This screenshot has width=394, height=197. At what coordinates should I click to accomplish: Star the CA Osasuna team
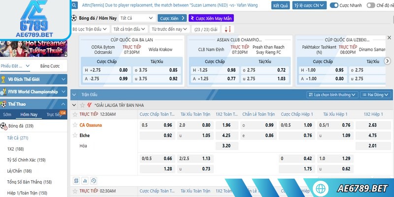pos(75,125)
